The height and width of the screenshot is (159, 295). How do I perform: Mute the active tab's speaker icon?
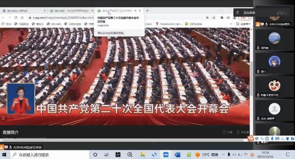pyautogui.click(x=135, y=11)
